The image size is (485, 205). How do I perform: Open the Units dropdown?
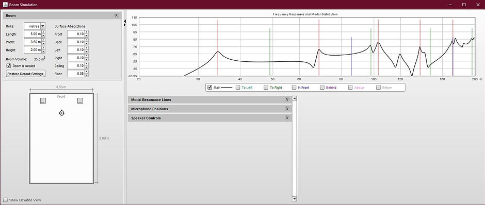pyautogui.click(x=43, y=26)
